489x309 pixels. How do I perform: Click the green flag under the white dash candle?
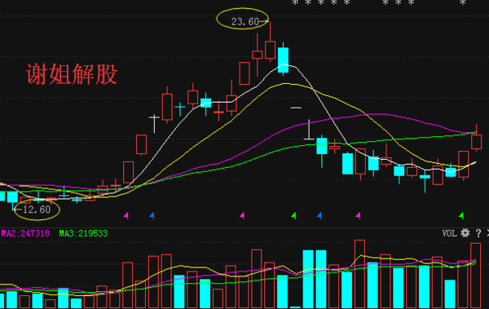[293, 215]
